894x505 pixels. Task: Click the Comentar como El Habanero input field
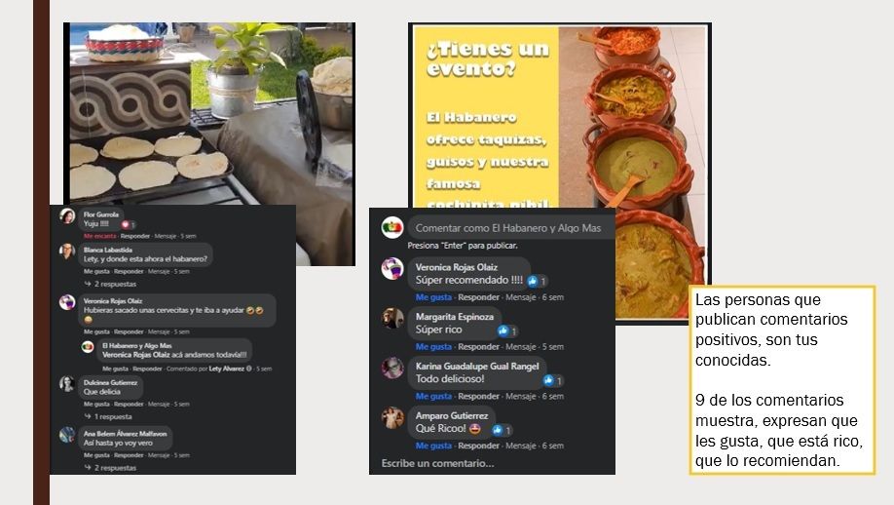click(510, 228)
